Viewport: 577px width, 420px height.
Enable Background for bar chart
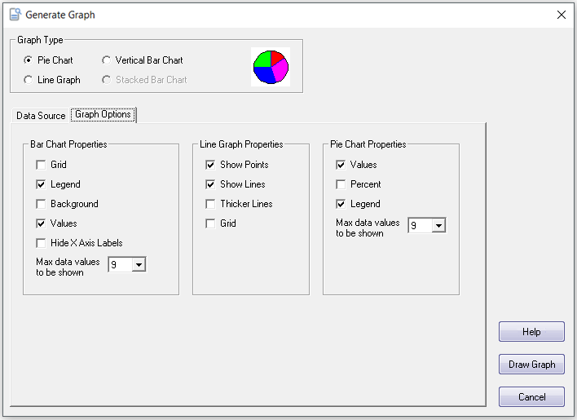point(41,204)
